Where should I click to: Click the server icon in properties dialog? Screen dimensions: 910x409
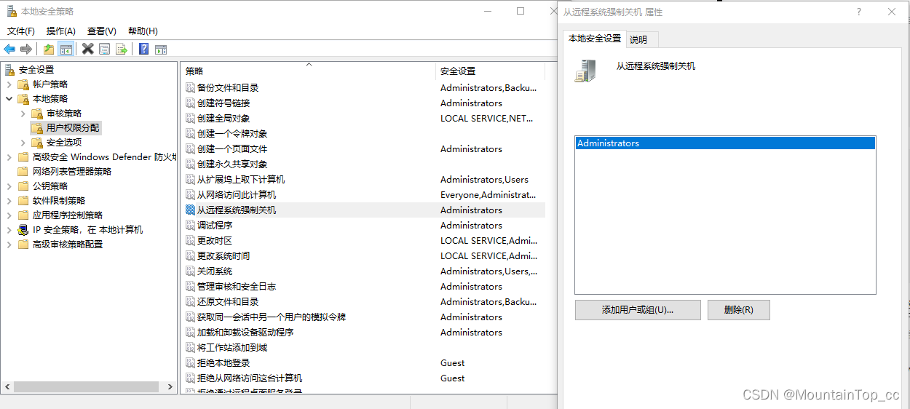(585, 71)
